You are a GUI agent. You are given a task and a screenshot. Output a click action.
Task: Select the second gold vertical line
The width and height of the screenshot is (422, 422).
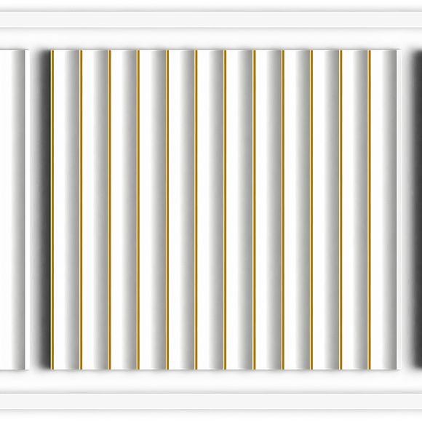pyautogui.click(x=81, y=210)
